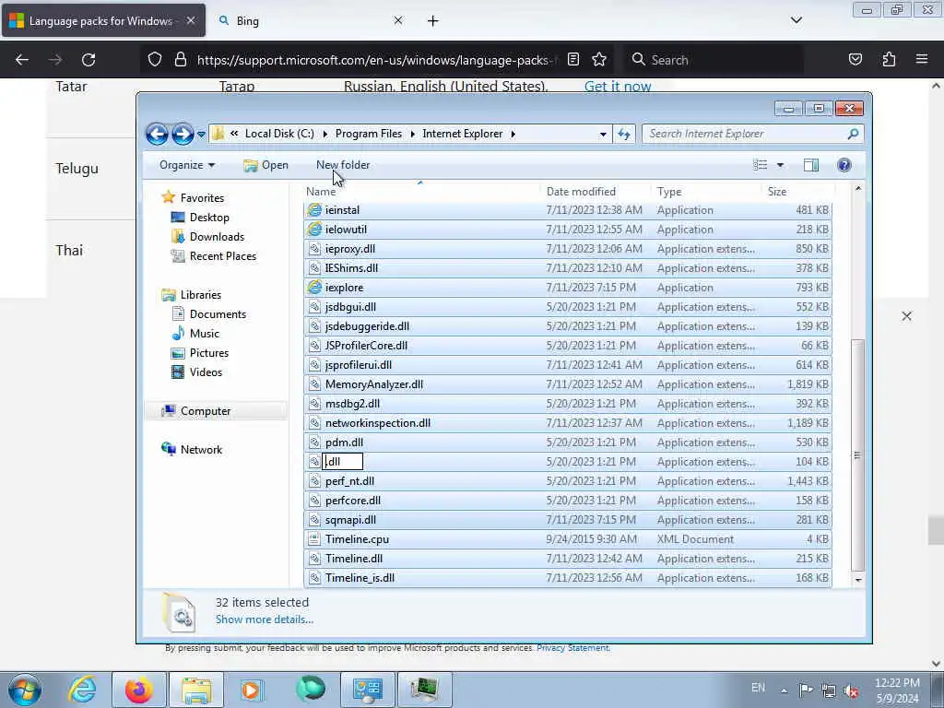This screenshot has width=944, height=708.
Task: Launch Internet Explorer from taskbar
Action: click(82, 690)
